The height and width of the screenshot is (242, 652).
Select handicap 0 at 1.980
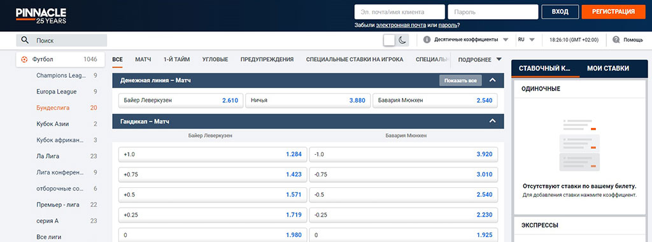(x=213, y=235)
